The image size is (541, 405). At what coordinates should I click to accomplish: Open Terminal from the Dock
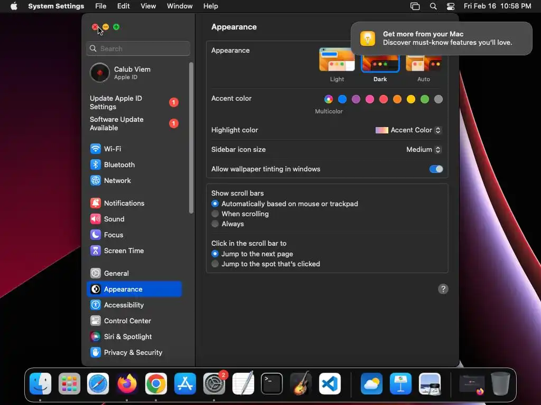(272, 384)
